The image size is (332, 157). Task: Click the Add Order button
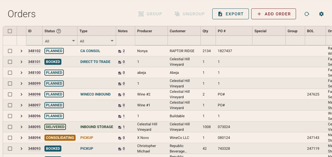274,14
